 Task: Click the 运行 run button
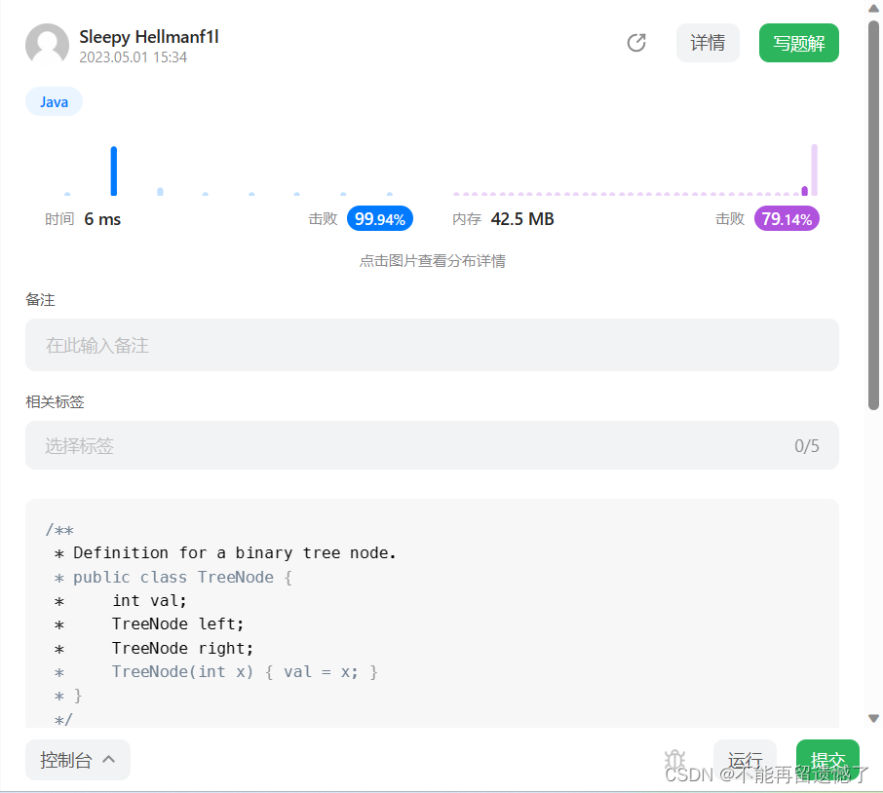tap(745, 760)
